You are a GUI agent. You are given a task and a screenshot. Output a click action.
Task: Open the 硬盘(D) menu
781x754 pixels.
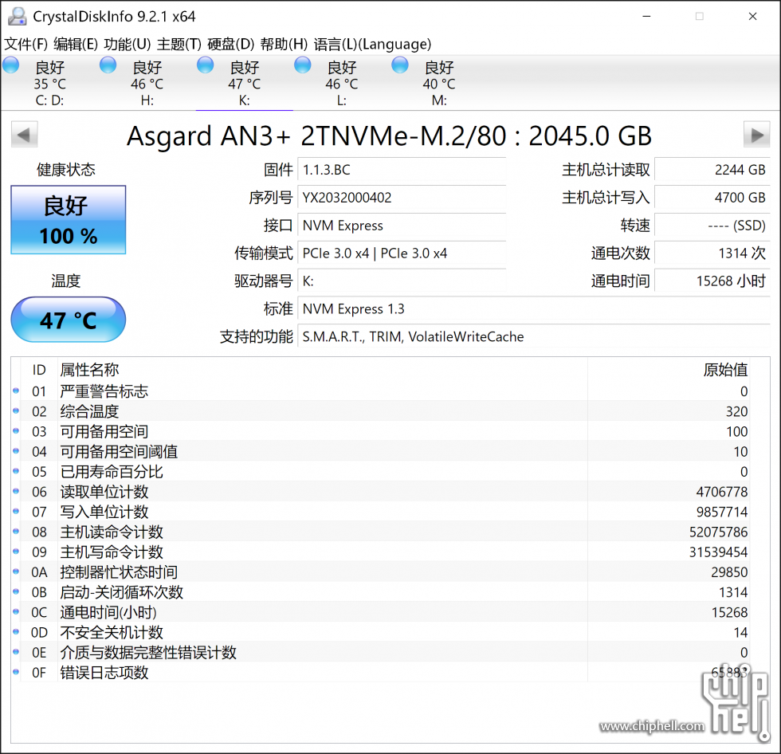(230, 45)
